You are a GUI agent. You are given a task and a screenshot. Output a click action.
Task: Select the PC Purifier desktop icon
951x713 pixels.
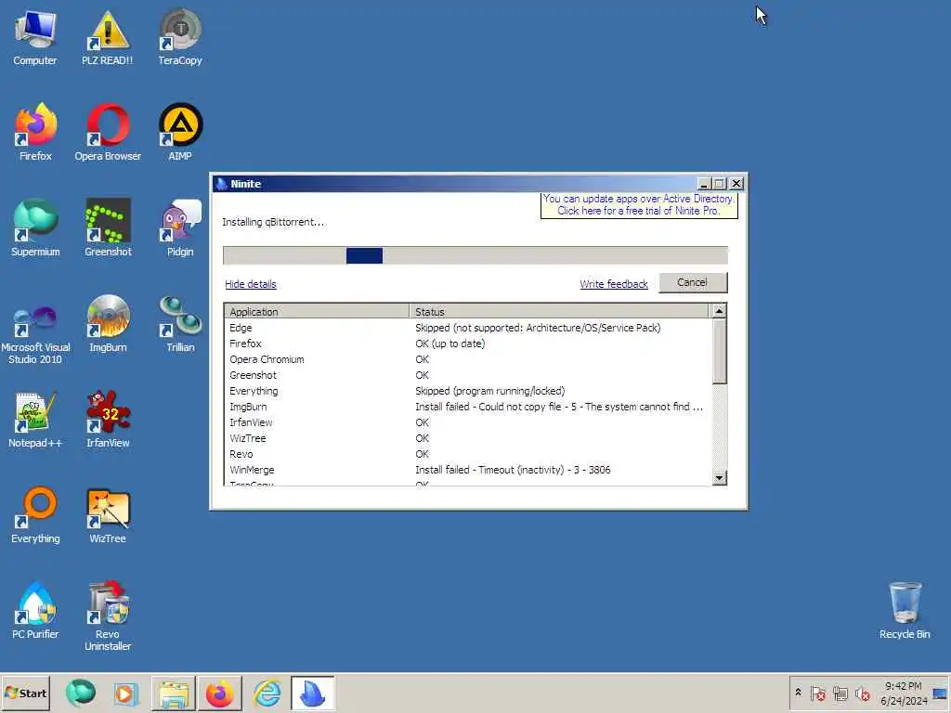[x=35, y=611]
